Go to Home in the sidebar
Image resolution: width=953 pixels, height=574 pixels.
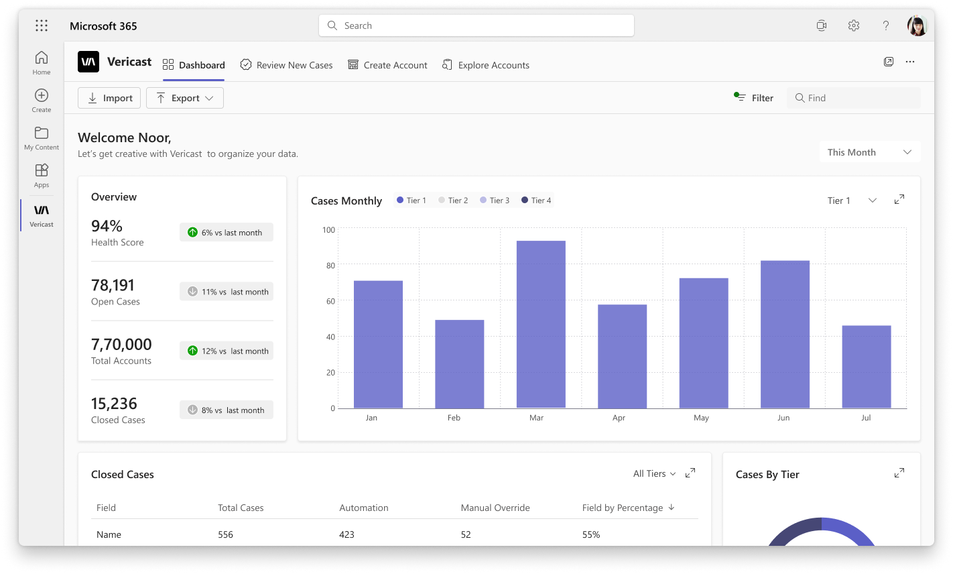tap(42, 63)
